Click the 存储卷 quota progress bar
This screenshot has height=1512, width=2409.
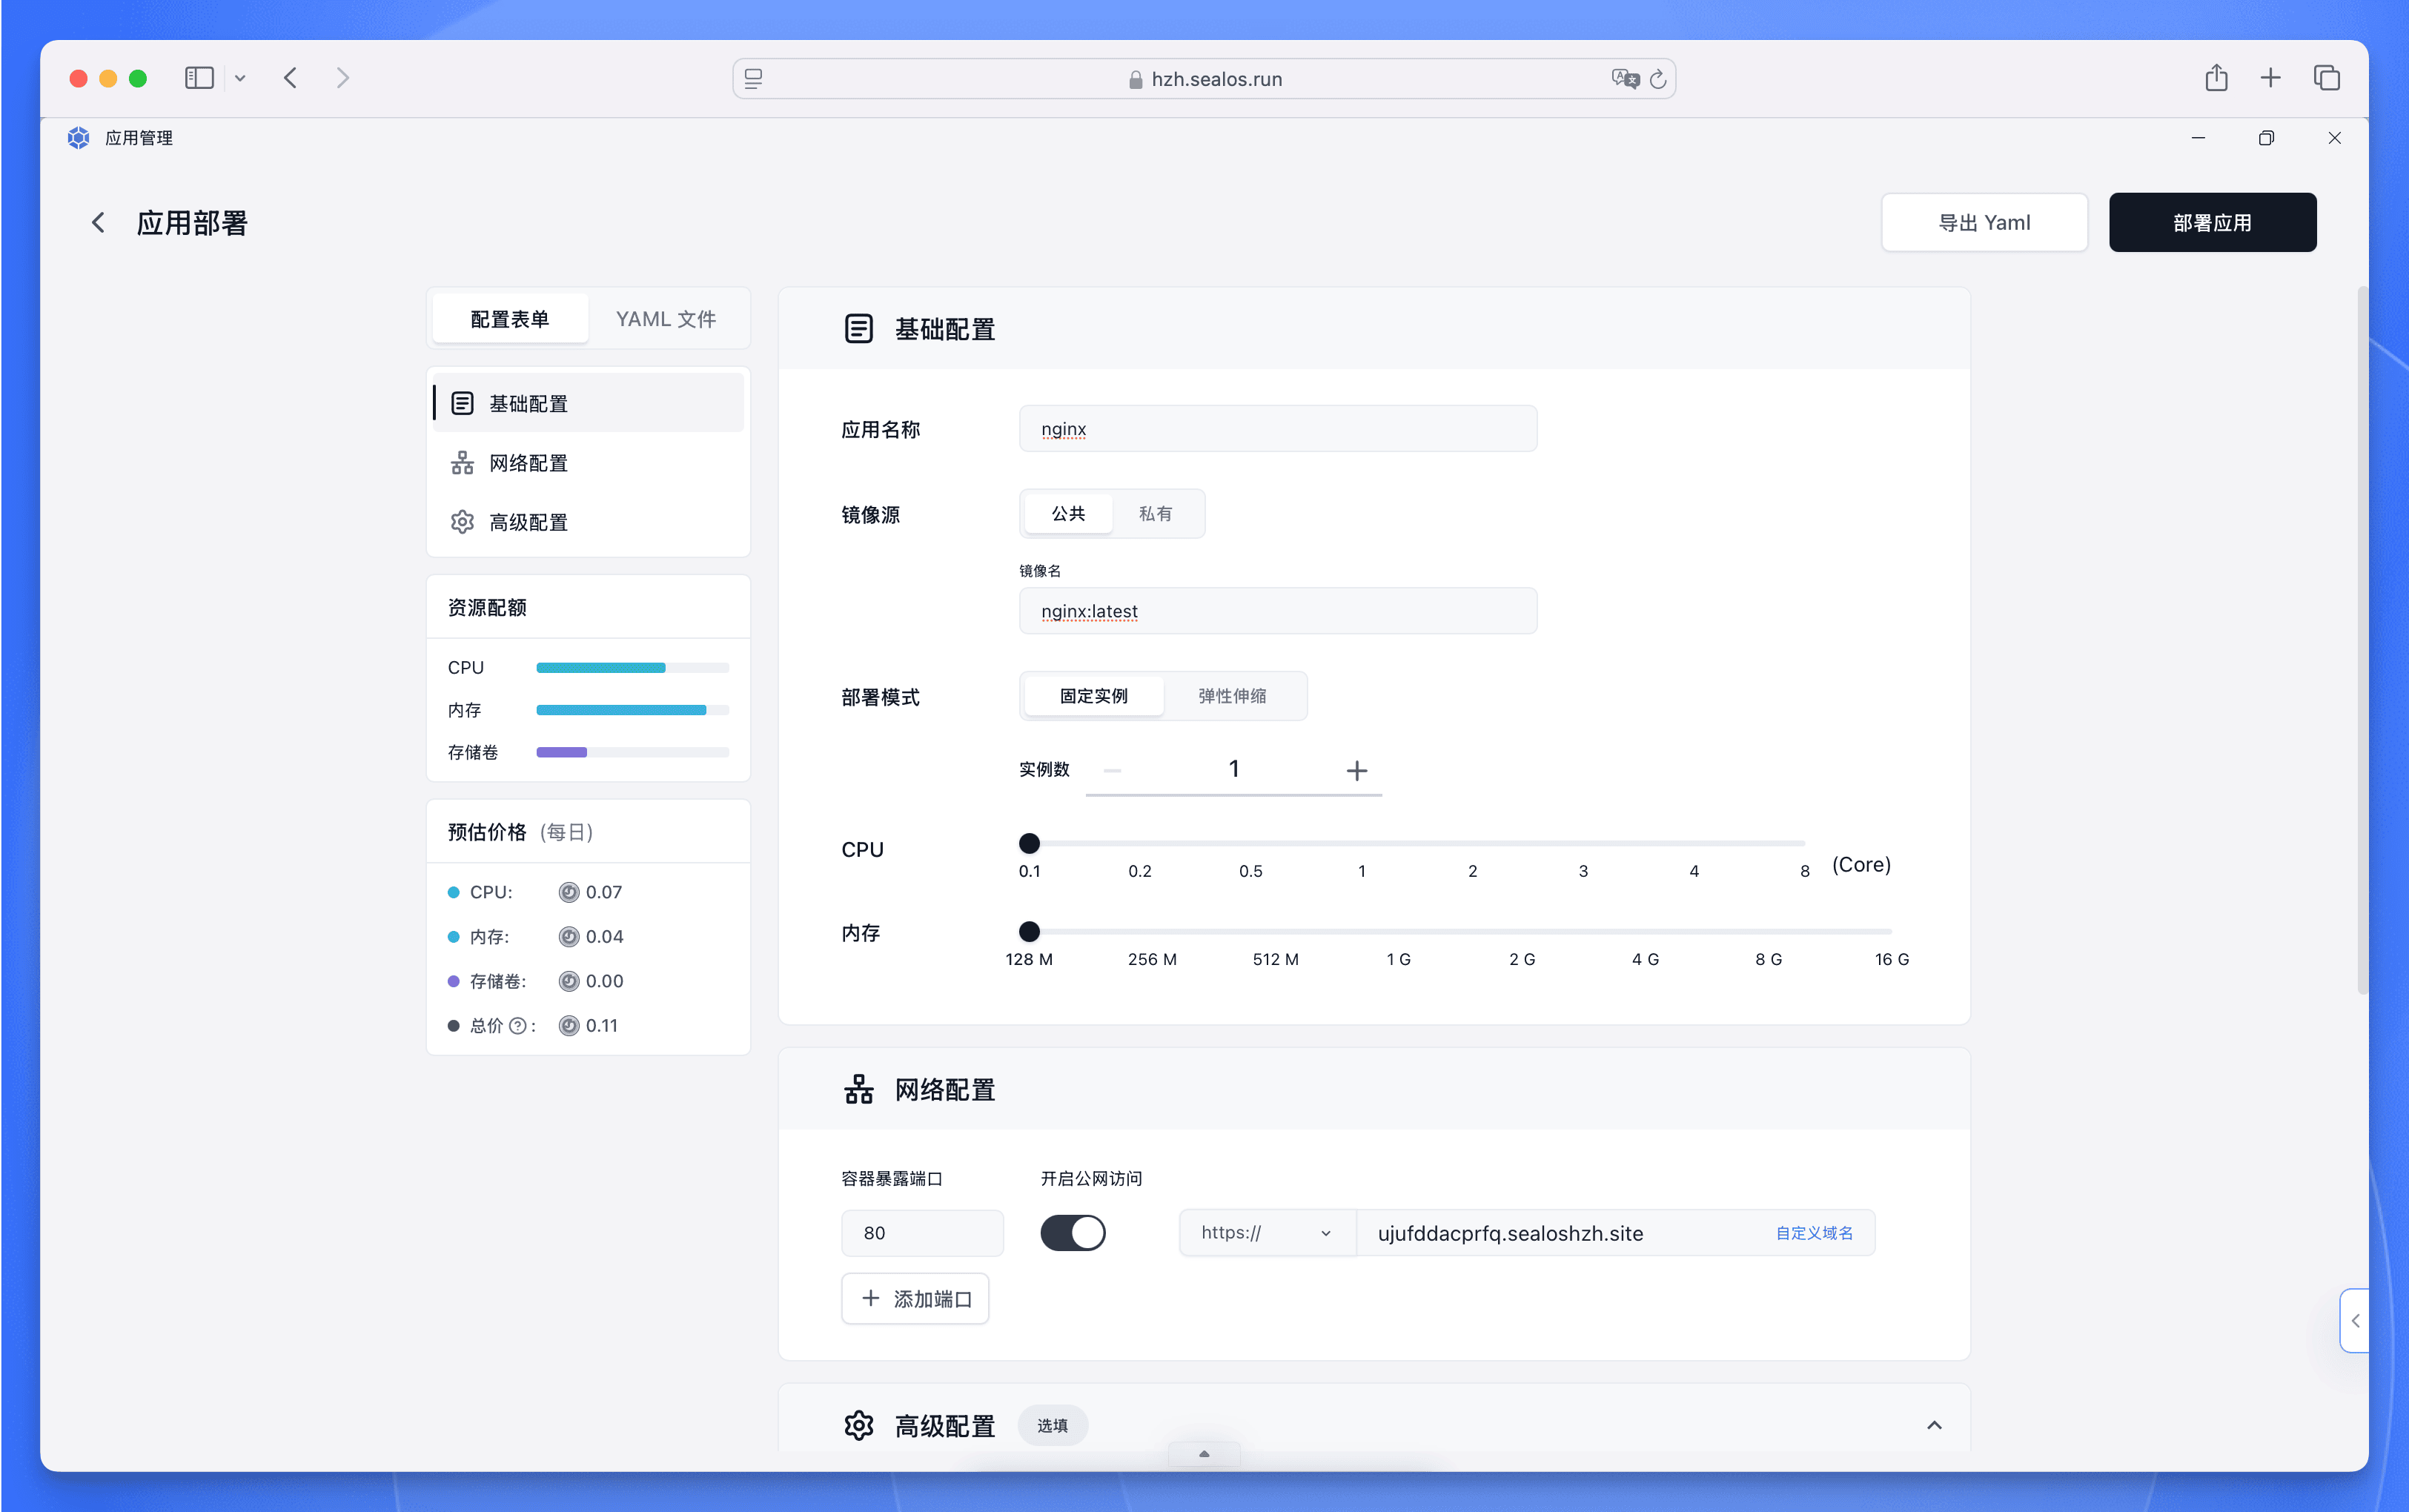point(632,752)
